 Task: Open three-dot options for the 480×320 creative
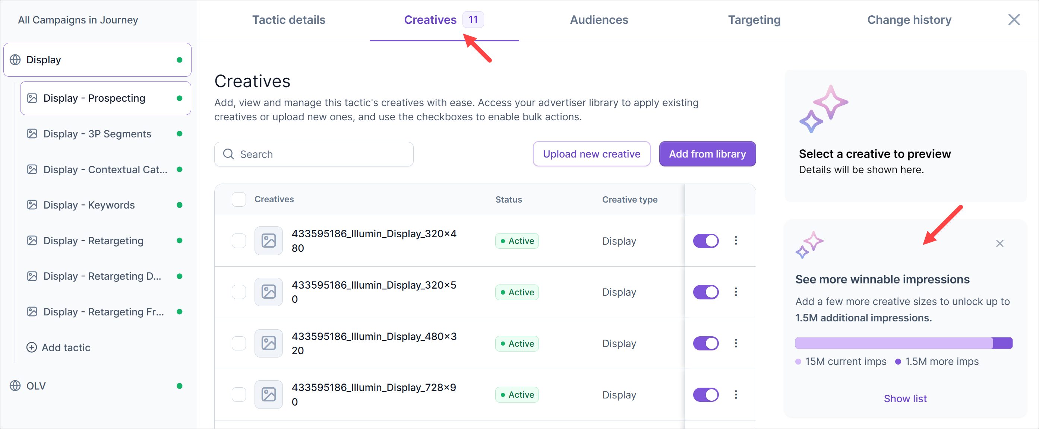(x=736, y=343)
